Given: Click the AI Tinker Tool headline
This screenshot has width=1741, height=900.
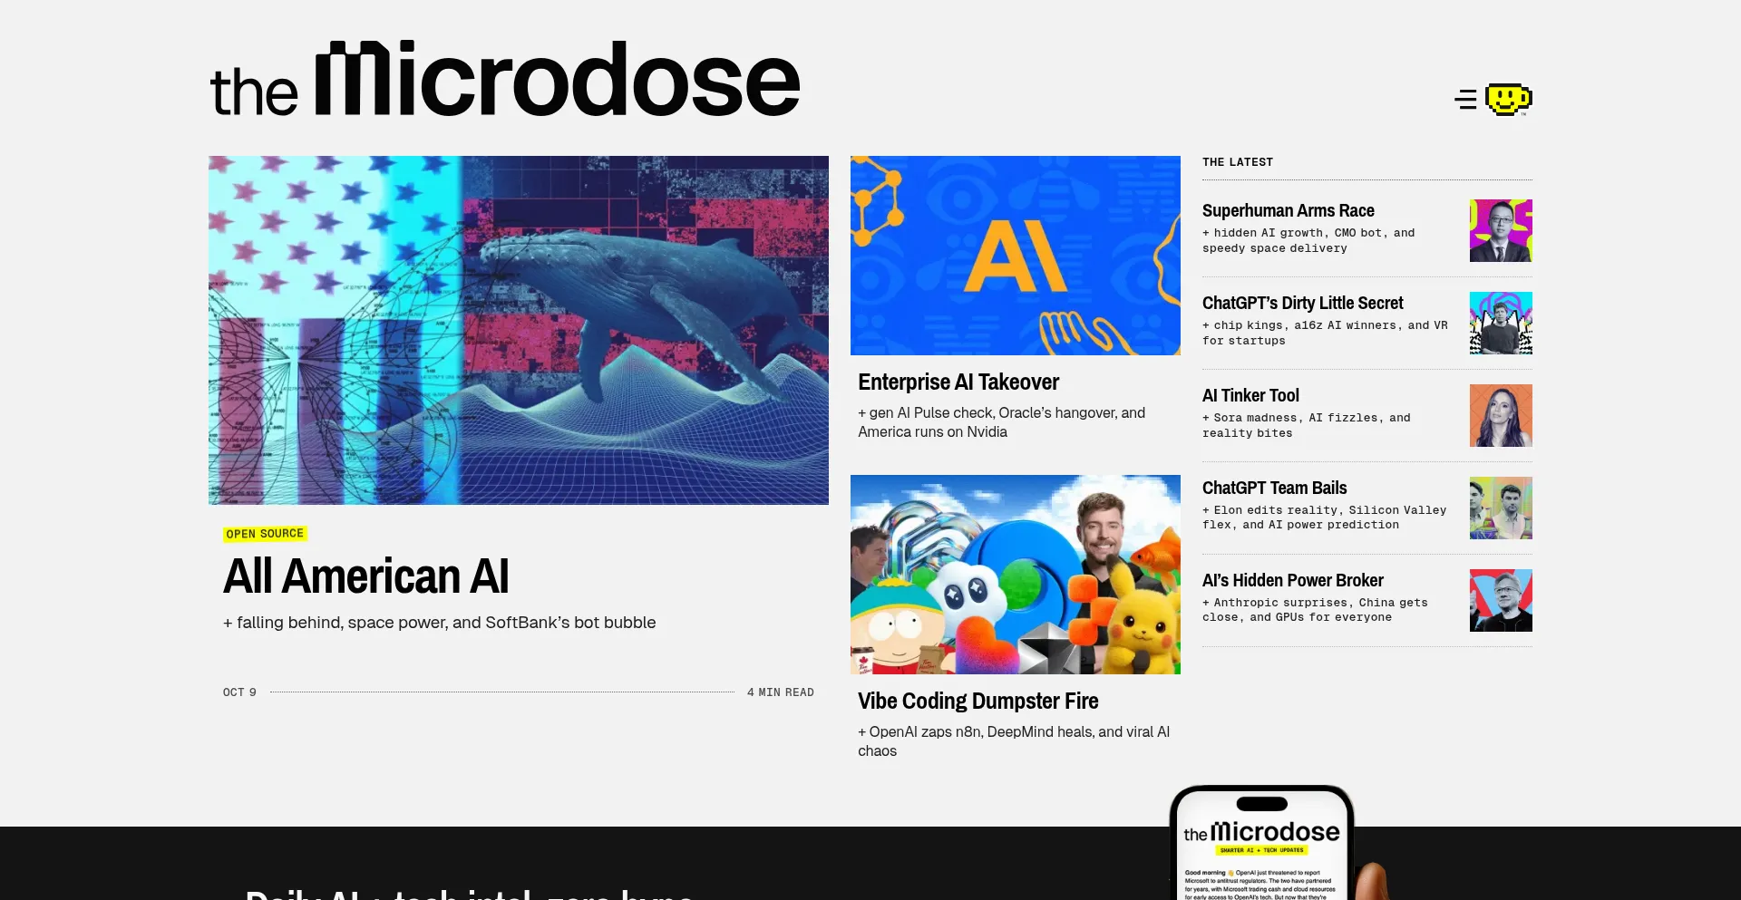Looking at the screenshot, I should [1250, 396].
